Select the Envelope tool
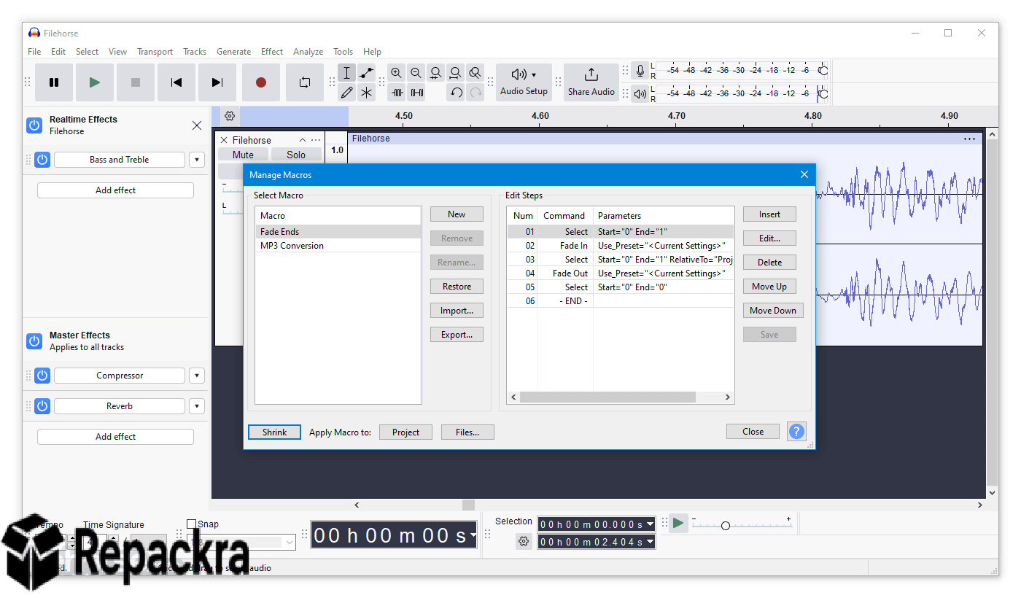1021x598 pixels. [367, 73]
